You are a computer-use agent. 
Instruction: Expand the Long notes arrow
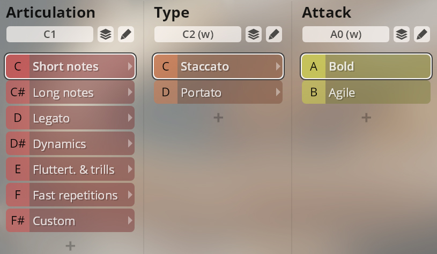pos(130,92)
